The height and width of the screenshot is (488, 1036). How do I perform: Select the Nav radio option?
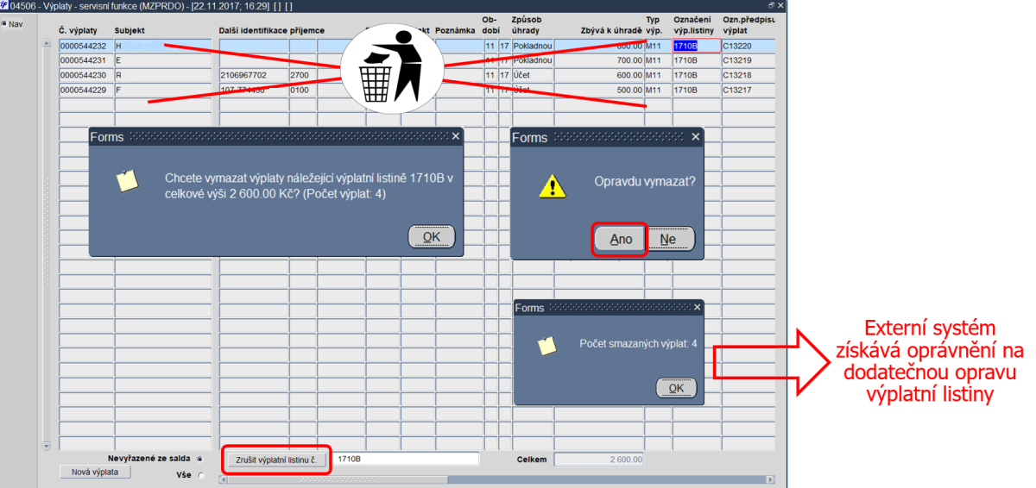point(3,23)
